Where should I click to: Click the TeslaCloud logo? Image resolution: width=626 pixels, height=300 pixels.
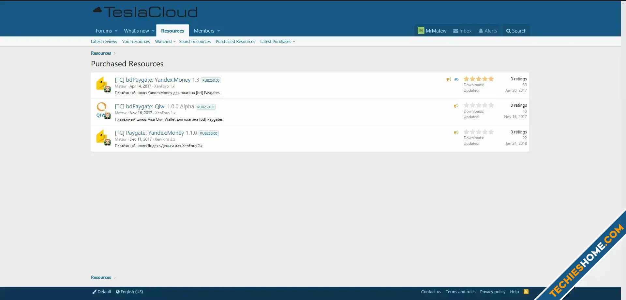(145, 12)
